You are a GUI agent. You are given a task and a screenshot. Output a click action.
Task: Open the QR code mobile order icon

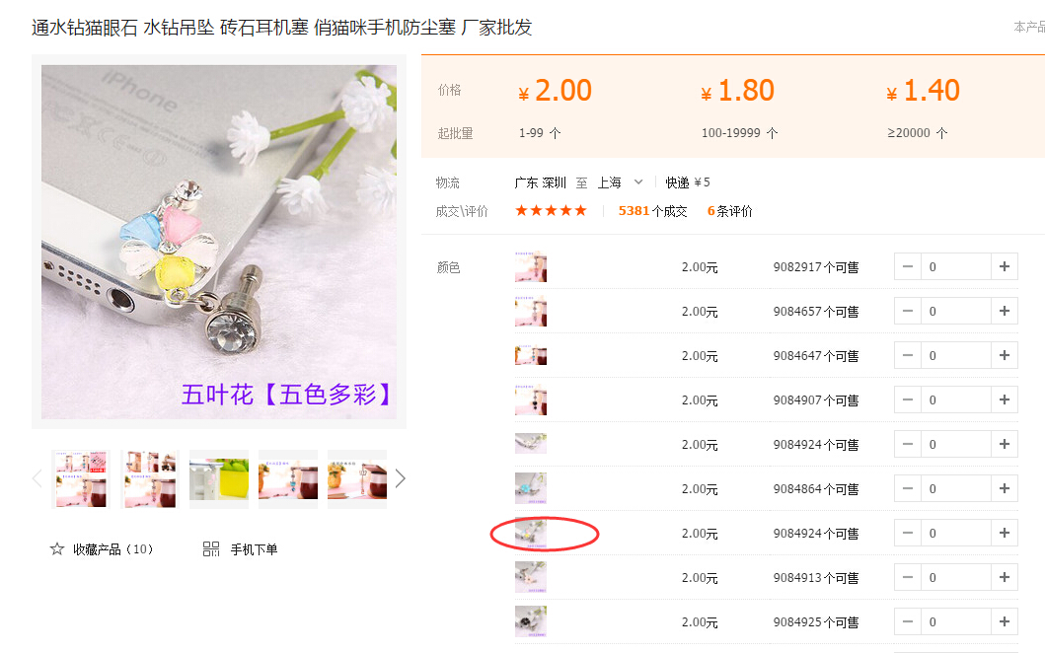[210, 549]
